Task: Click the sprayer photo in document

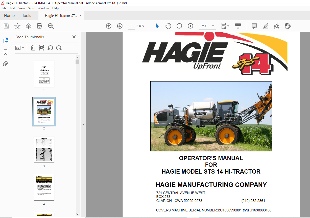Action: 211,116
